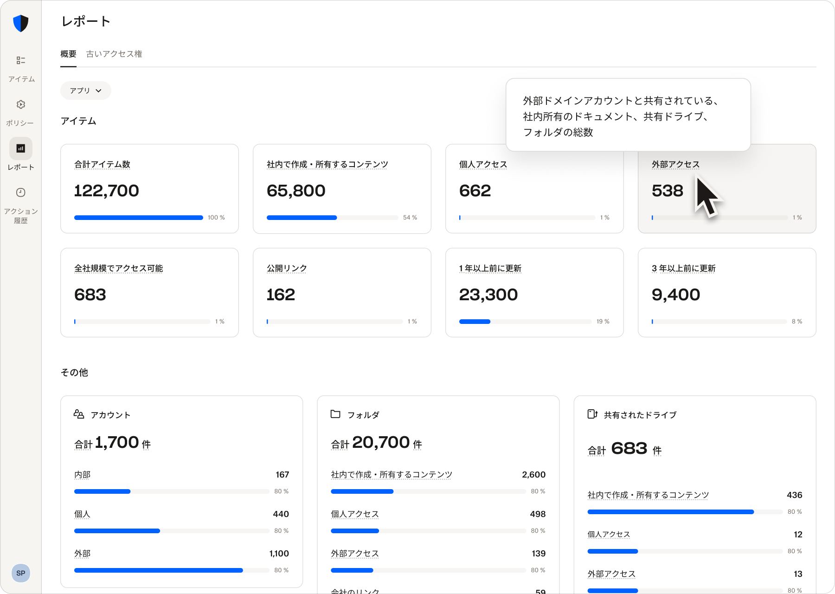Click the その他 section heading
This screenshot has width=835, height=594.
tap(74, 373)
